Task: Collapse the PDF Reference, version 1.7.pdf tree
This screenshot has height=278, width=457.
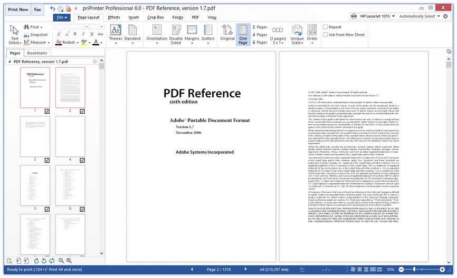Action: (x=9, y=62)
